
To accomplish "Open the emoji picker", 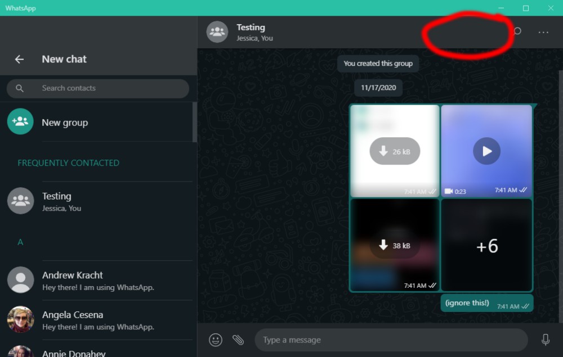I will [216, 340].
